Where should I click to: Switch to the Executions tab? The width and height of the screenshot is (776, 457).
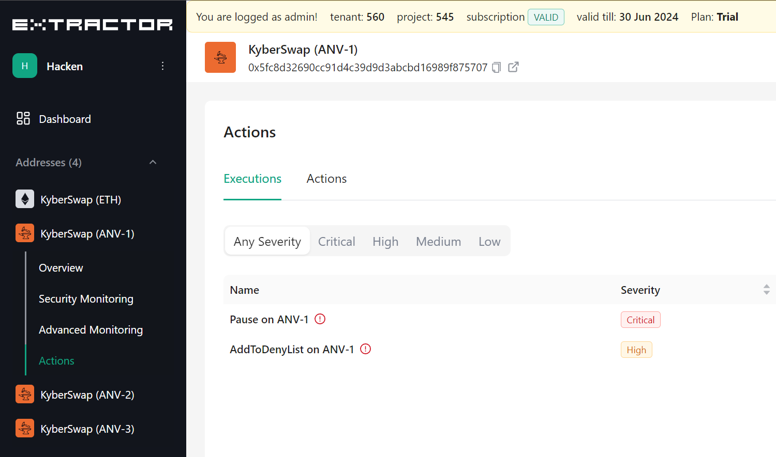[252, 179]
